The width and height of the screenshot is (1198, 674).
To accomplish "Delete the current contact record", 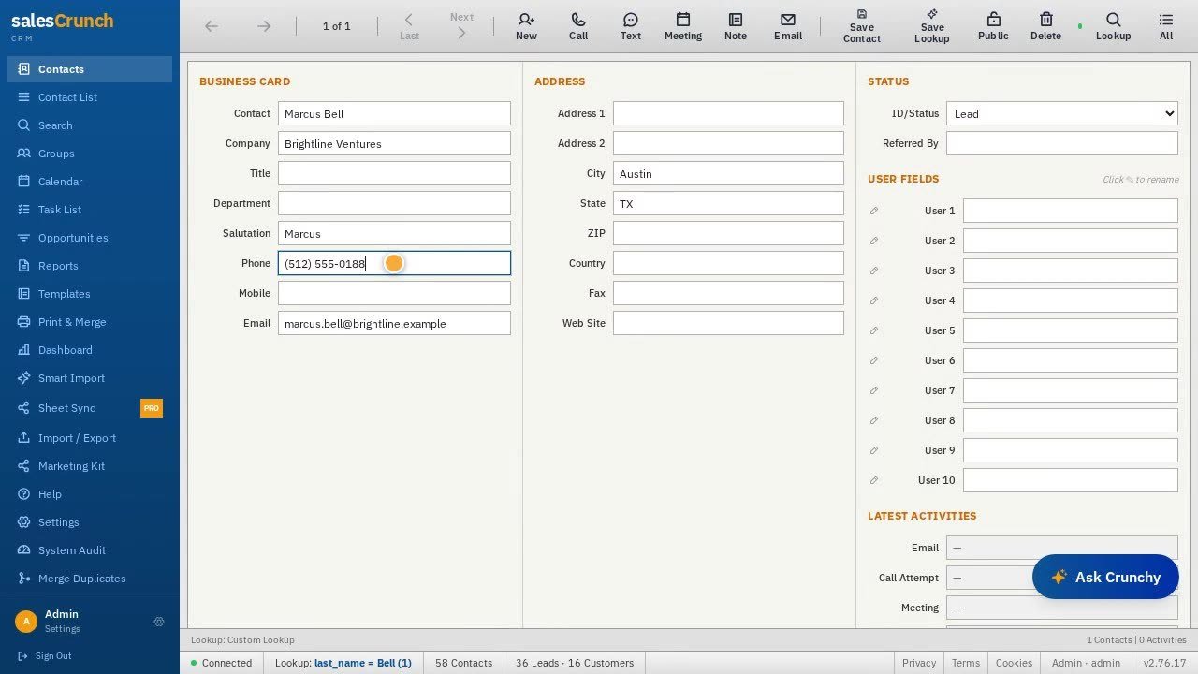I will [1046, 26].
